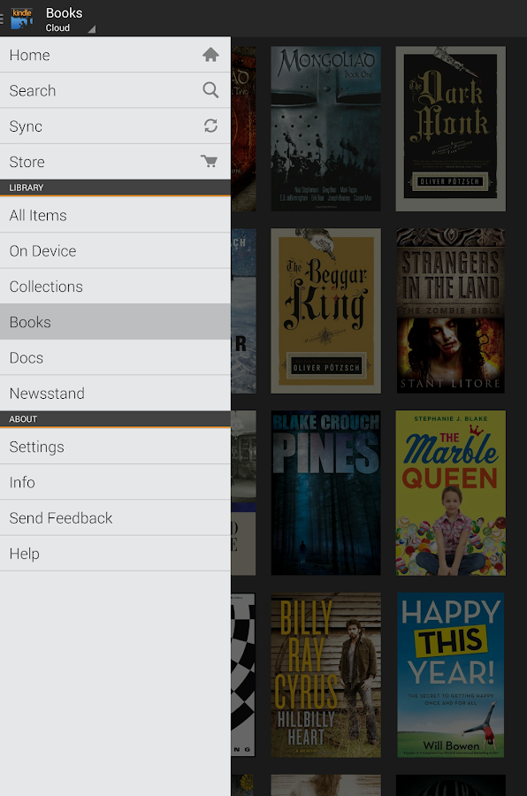
Task: Tap the Store shopping cart icon
Action: point(210,162)
